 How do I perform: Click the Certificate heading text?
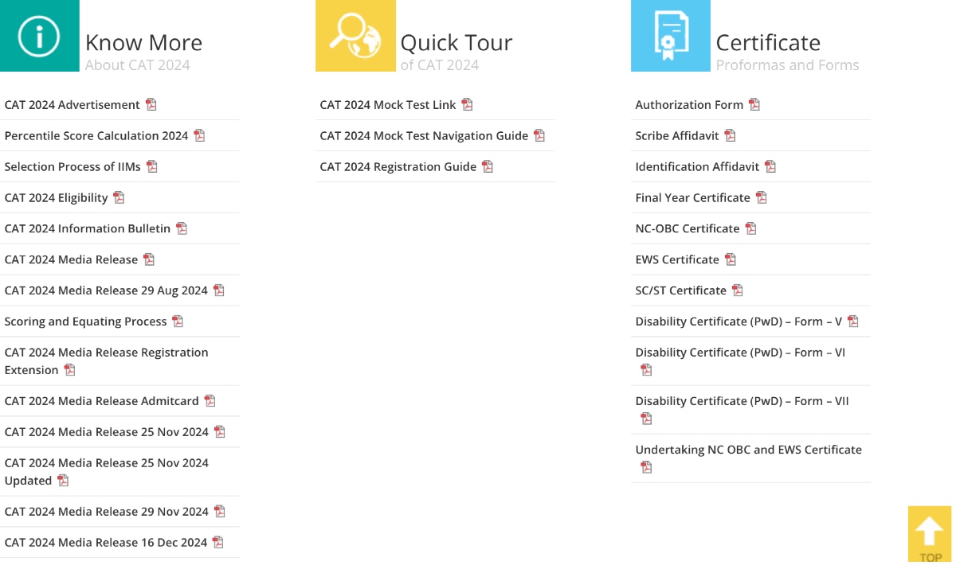tap(768, 42)
